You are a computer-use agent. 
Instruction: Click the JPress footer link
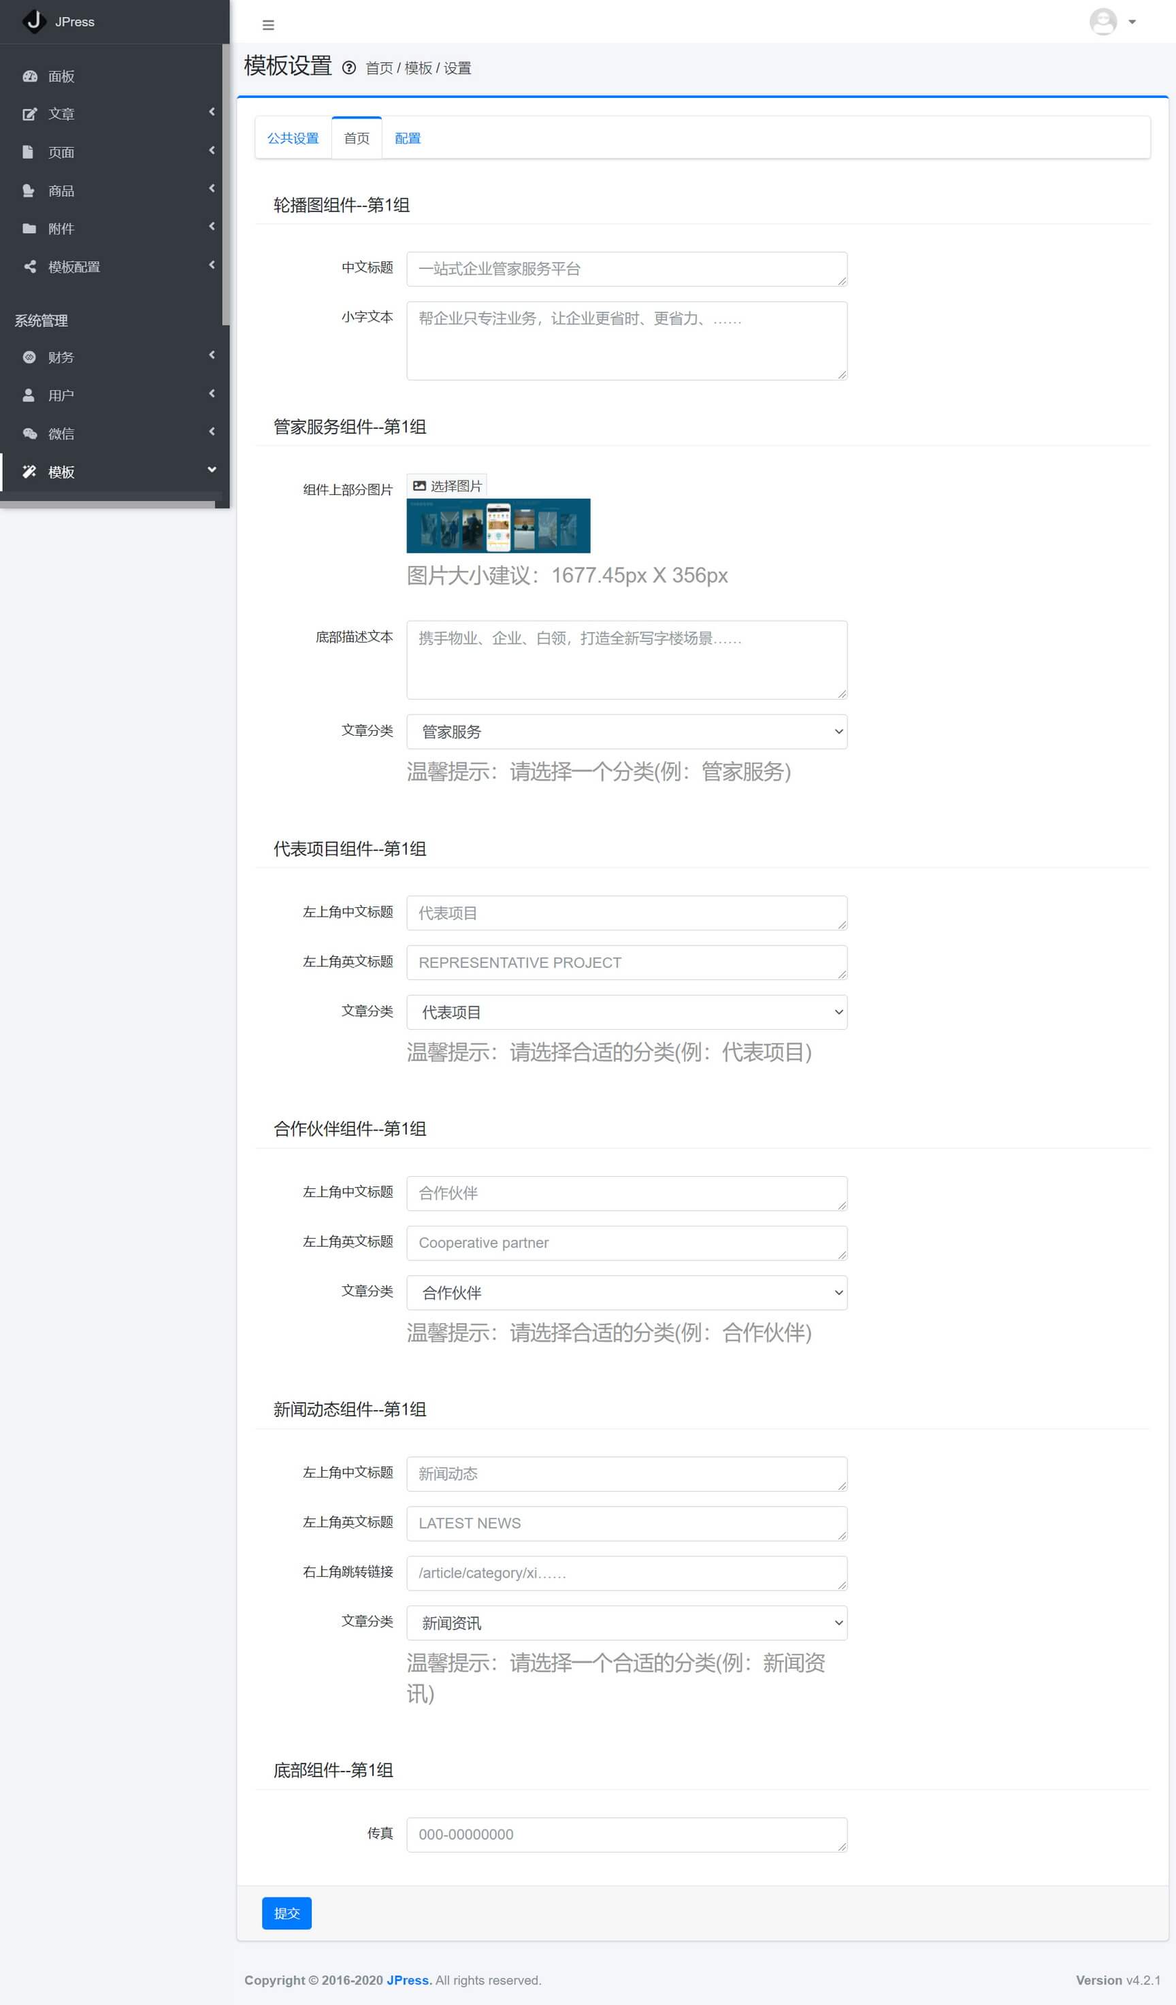pos(408,1980)
